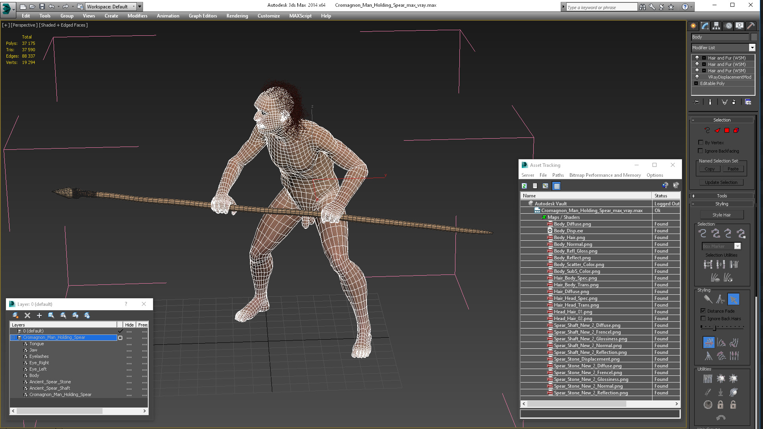Open Bitmap Performance and Memory menu

[605, 175]
